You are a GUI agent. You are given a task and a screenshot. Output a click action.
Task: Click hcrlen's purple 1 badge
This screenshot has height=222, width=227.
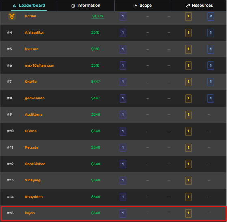[x=123, y=16]
